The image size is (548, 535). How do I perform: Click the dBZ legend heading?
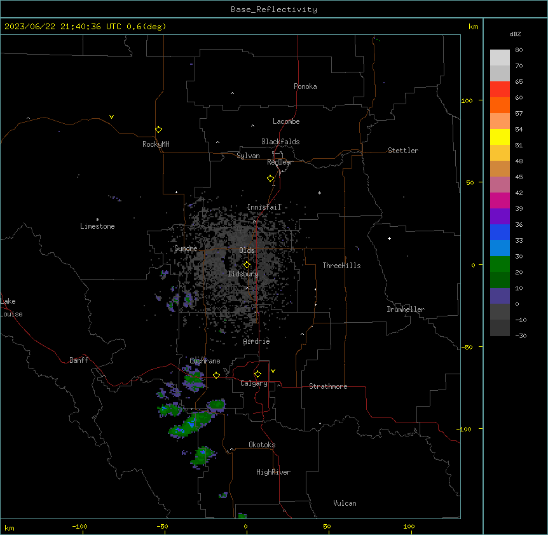[x=515, y=34]
